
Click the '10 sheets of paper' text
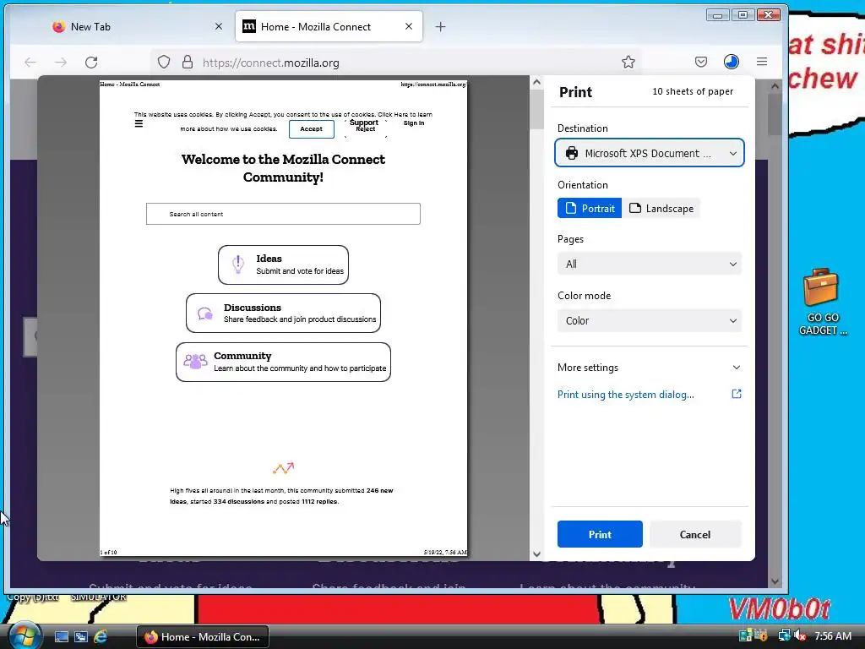tap(693, 91)
